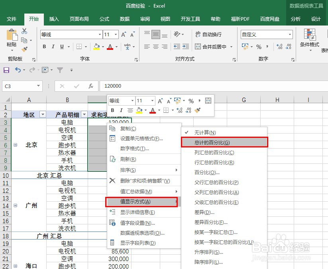Image resolution: width=328 pixels, height=269 pixels.
Task: Click the formula bar showing 120000
Action: [214, 86]
